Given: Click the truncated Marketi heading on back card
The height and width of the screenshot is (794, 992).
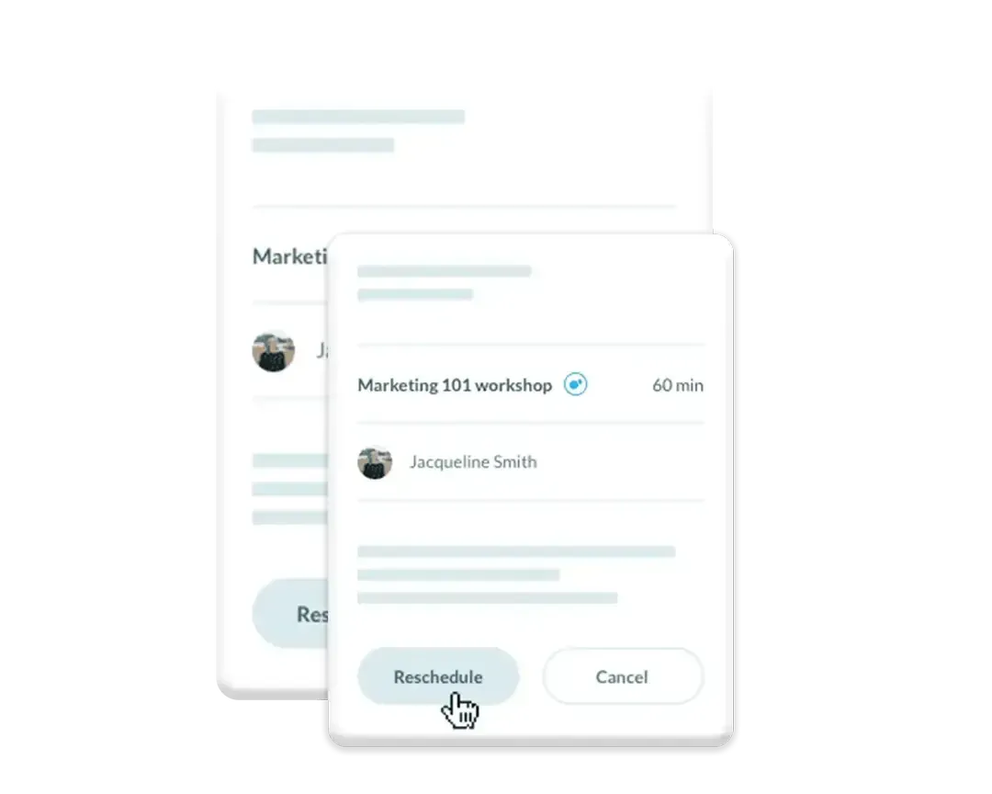Looking at the screenshot, I should tap(289, 256).
